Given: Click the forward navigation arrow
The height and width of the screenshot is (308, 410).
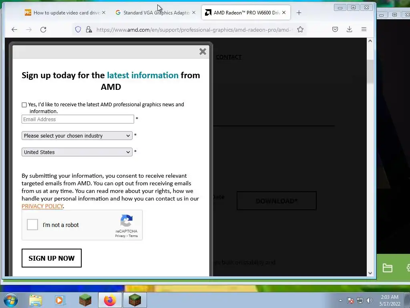Looking at the screenshot, I should click(x=29, y=30).
